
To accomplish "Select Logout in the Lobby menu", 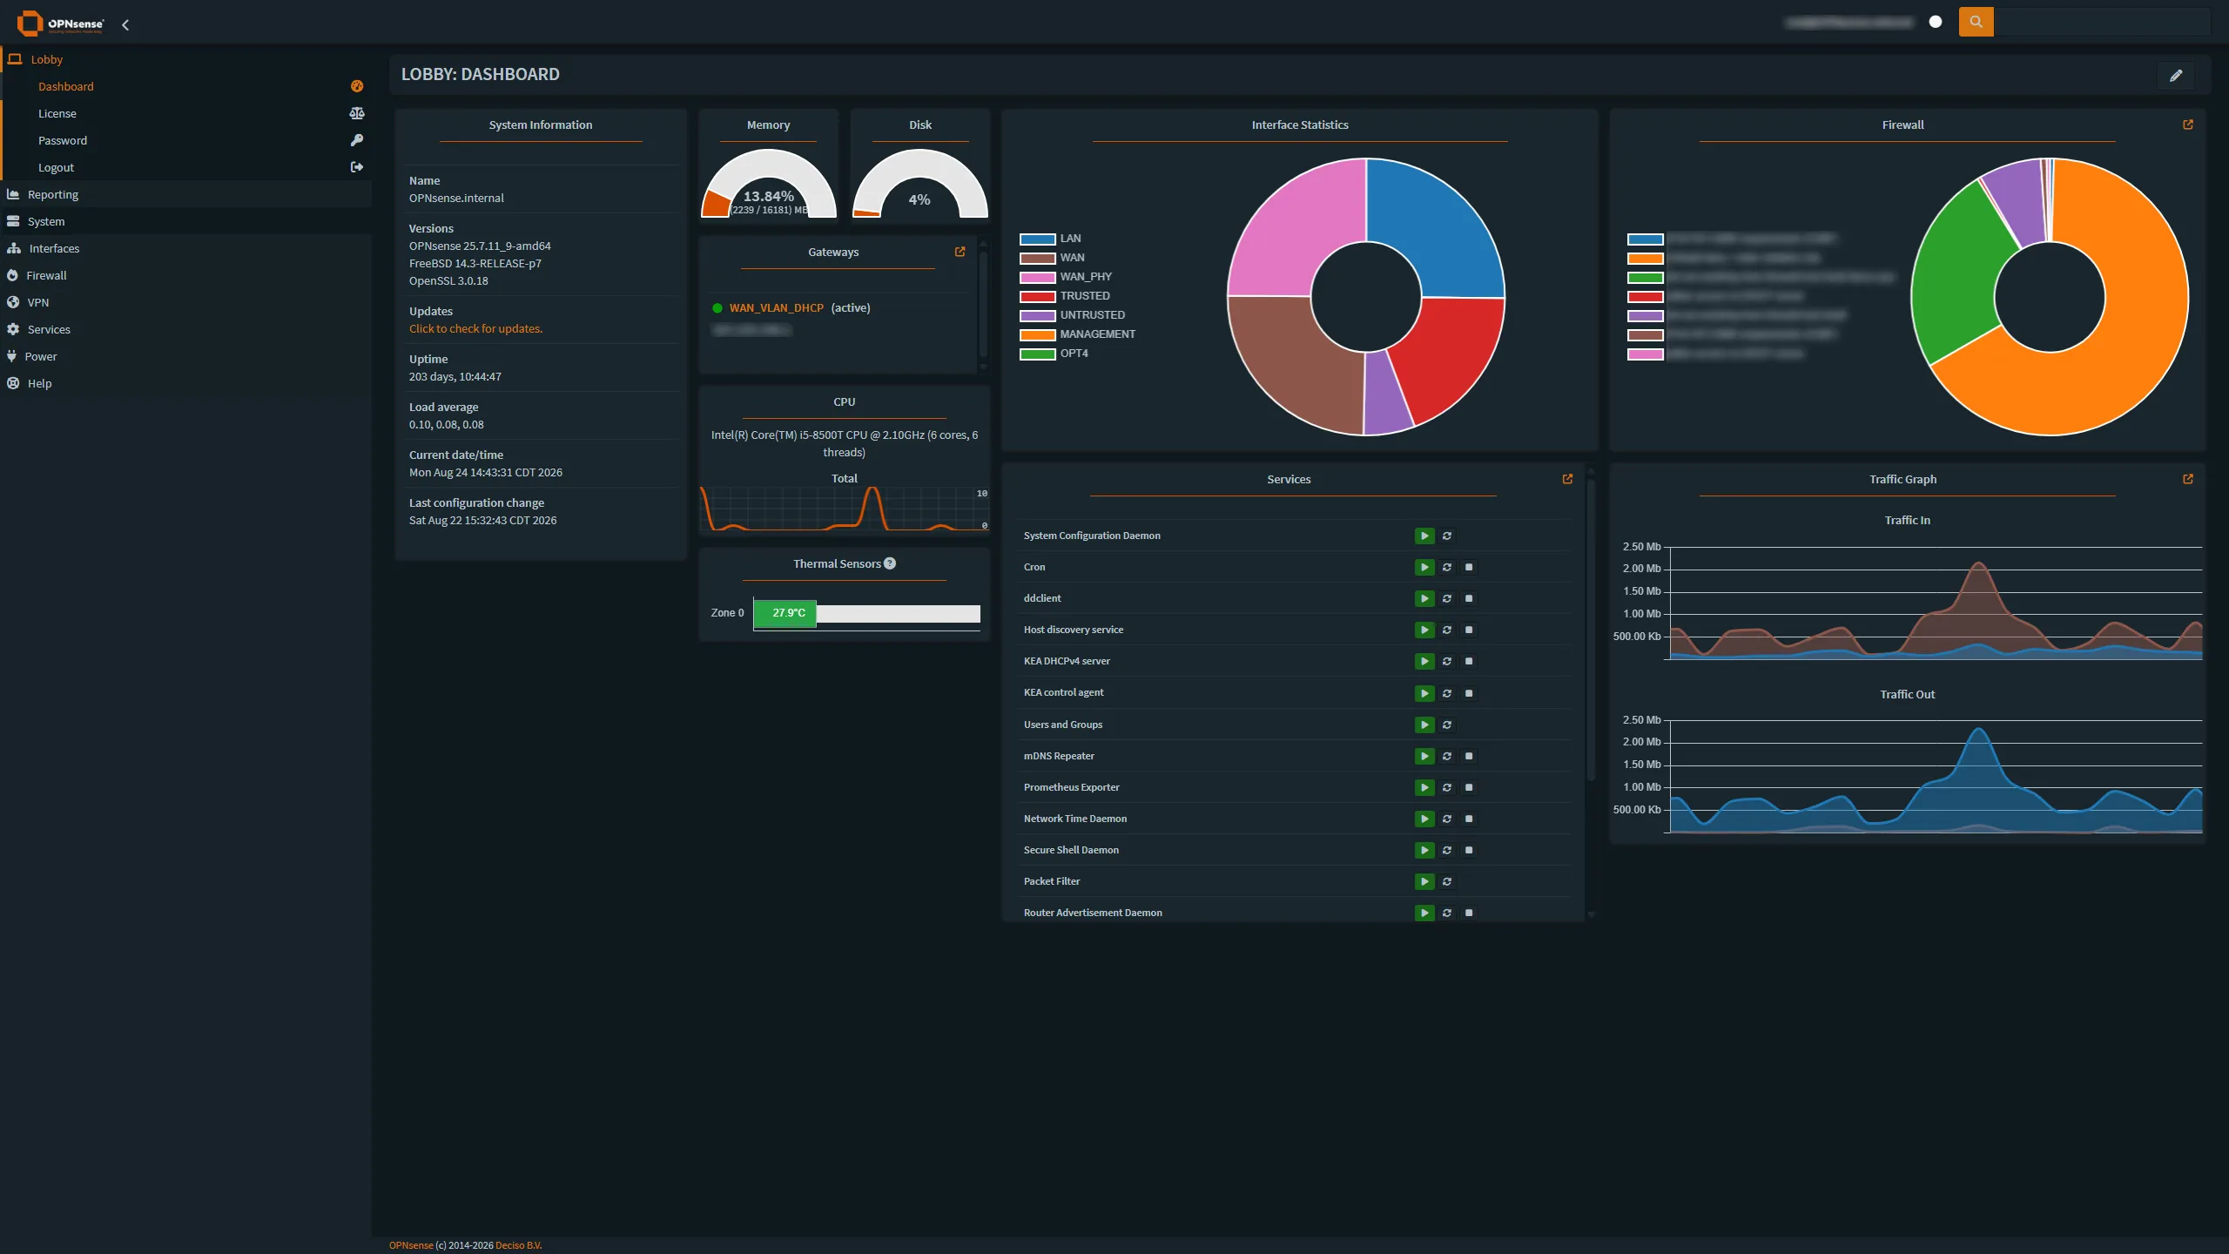I will (x=185, y=167).
